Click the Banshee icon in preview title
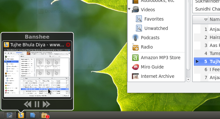This screenshot has width=220, height=119. (6, 45)
